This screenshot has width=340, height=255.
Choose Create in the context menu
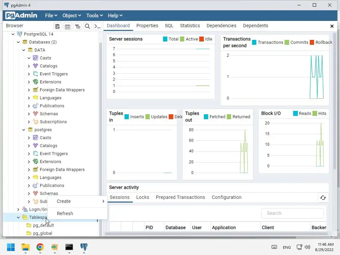(x=77, y=201)
